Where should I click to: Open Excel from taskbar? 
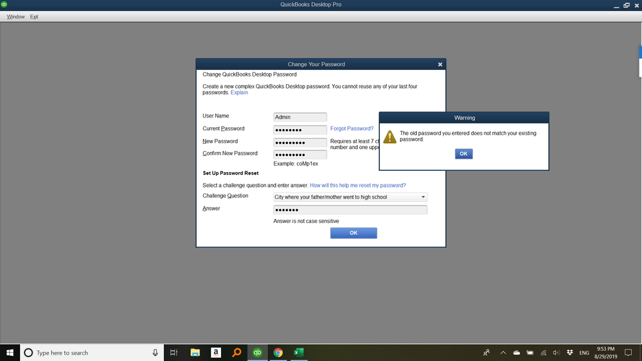click(298, 353)
